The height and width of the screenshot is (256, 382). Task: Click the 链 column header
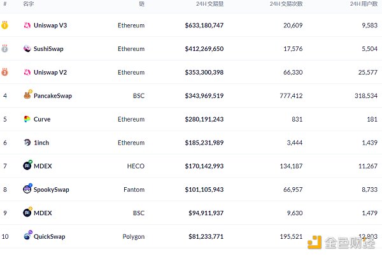(141, 4)
